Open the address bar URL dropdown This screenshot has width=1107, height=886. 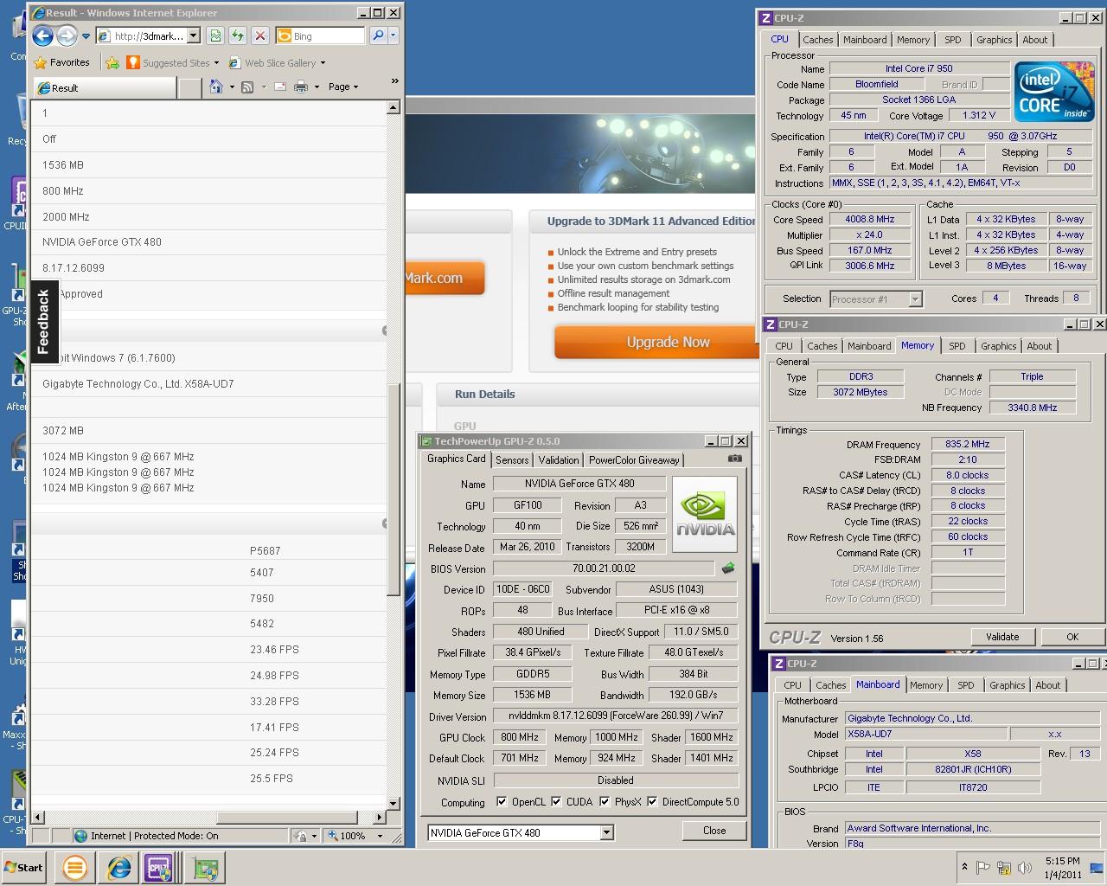194,35
